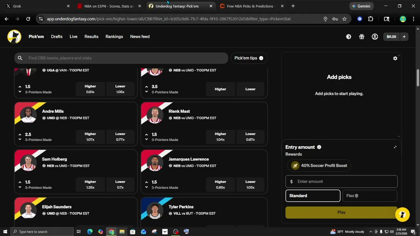The width and height of the screenshot is (420, 236).
Task: Add funds with the plus button
Action: pos(404,37)
